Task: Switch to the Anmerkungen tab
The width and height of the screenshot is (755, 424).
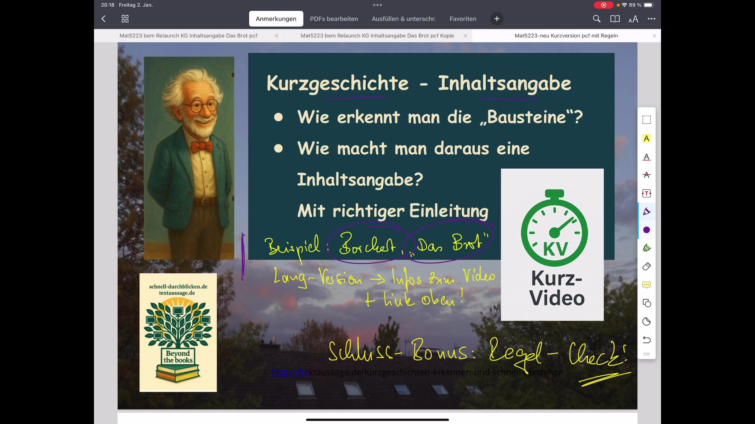Action: click(x=276, y=18)
